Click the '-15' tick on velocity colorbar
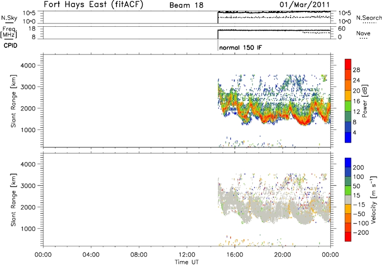The width and height of the screenshot is (382, 265). (x=359, y=205)
